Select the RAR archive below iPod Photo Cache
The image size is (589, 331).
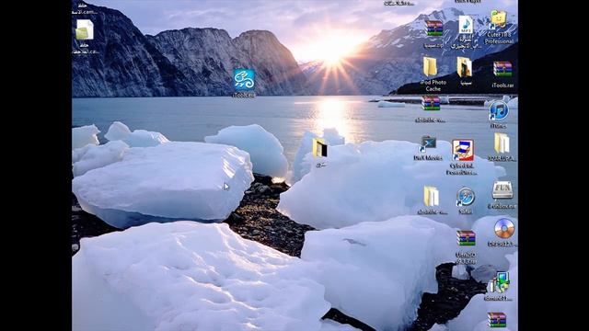(x=431, y=104)
